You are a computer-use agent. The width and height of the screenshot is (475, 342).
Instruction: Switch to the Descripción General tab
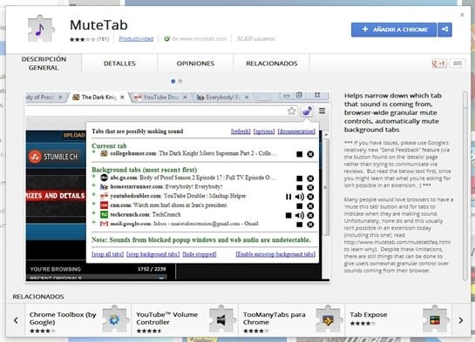[44, 64]
